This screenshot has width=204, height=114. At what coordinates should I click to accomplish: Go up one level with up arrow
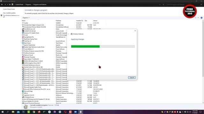(x=10, y=4)
